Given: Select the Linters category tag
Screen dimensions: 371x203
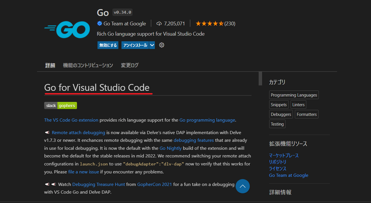Looking at the screenshot, I should pyautogui.click(x=299, y=105).
